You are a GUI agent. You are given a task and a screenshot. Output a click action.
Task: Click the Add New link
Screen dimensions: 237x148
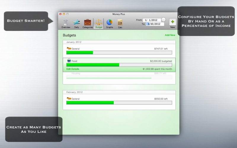(x=170, y=35)
